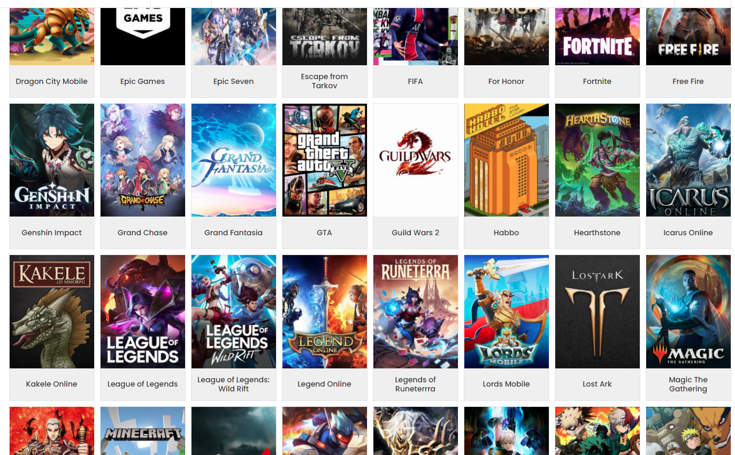This screenshot has height=455, width=735.
Task: Open the Lost Ark logo tile
Action: click(598, 311)
